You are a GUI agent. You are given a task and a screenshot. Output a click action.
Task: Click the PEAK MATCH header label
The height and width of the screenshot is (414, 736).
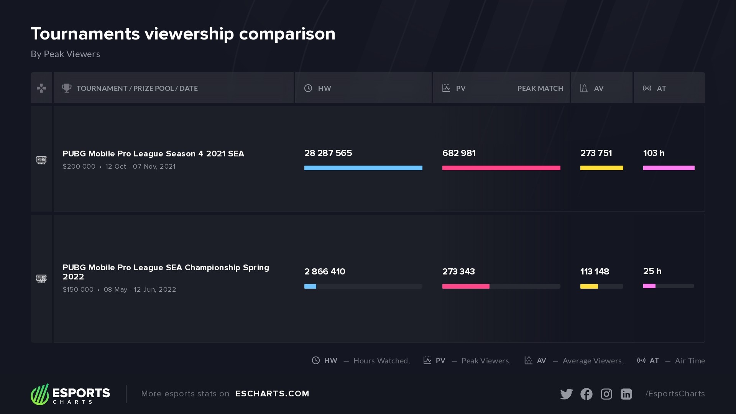tap(540, 89)
